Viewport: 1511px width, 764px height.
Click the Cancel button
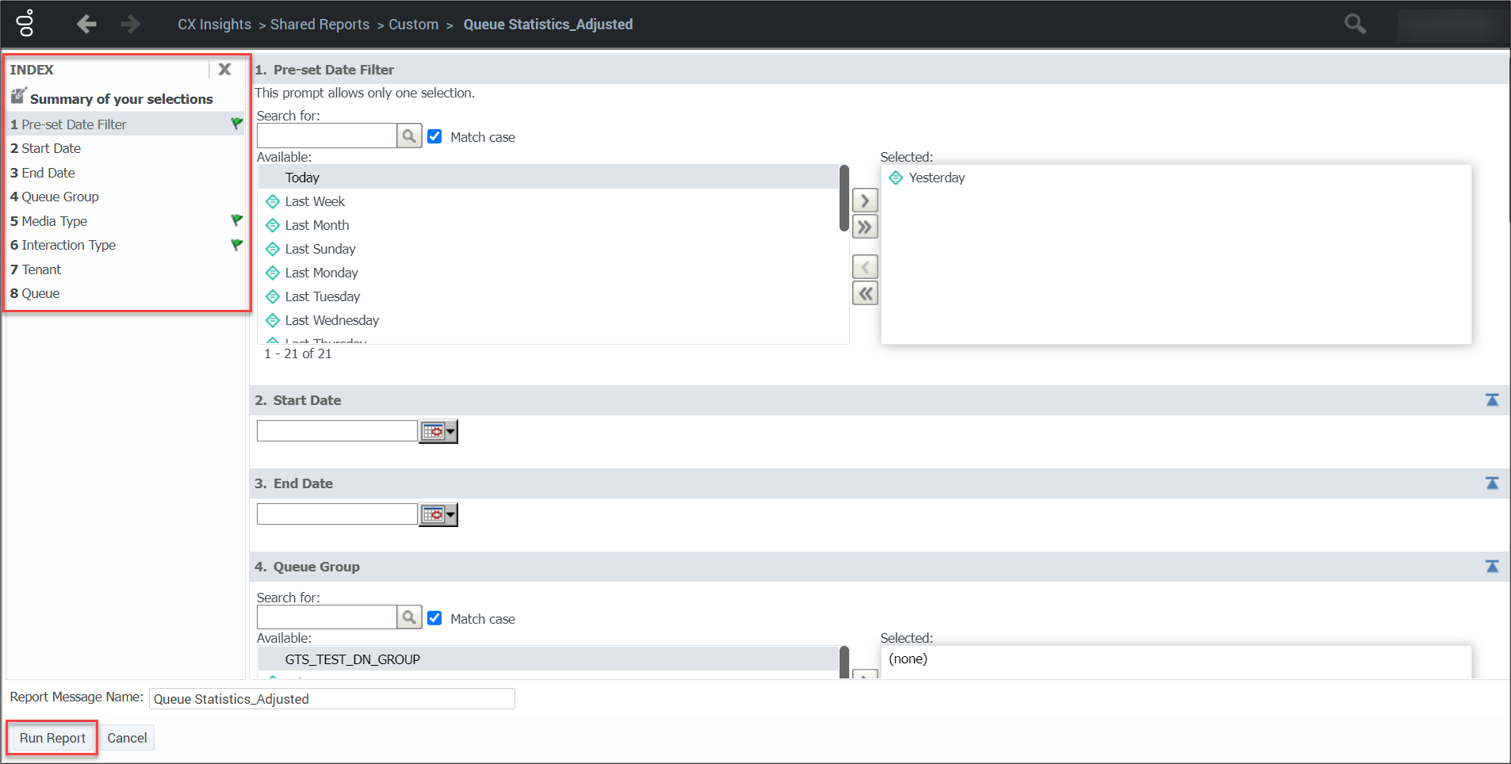click(127, 738)
